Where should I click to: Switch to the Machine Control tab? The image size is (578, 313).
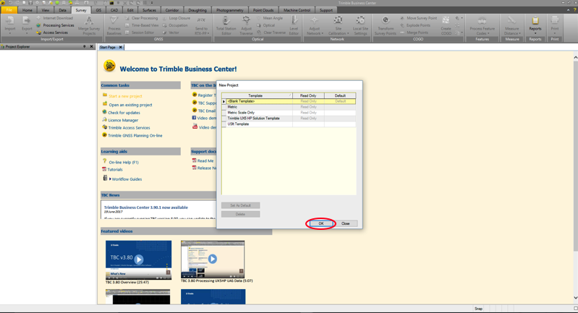coord(297,10)
